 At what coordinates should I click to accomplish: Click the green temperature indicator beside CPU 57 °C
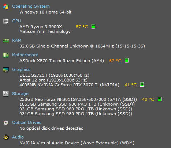click(x=93, y=26)
